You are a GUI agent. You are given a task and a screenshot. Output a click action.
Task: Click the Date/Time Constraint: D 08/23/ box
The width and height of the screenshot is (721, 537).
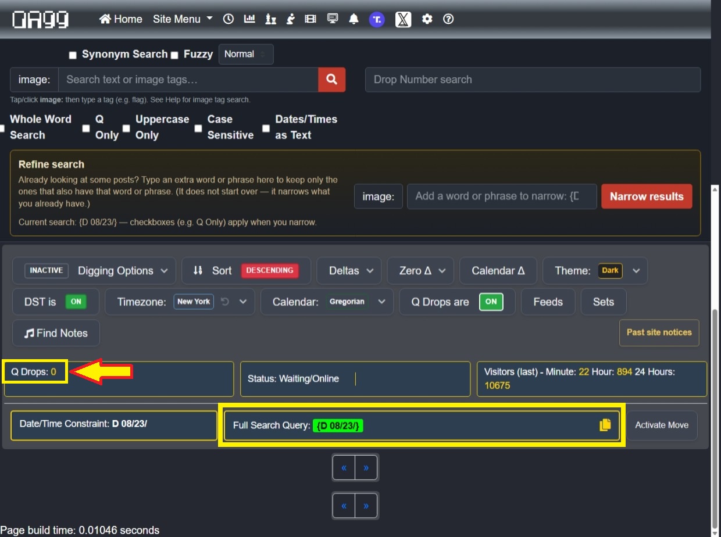tap(114, 426)
